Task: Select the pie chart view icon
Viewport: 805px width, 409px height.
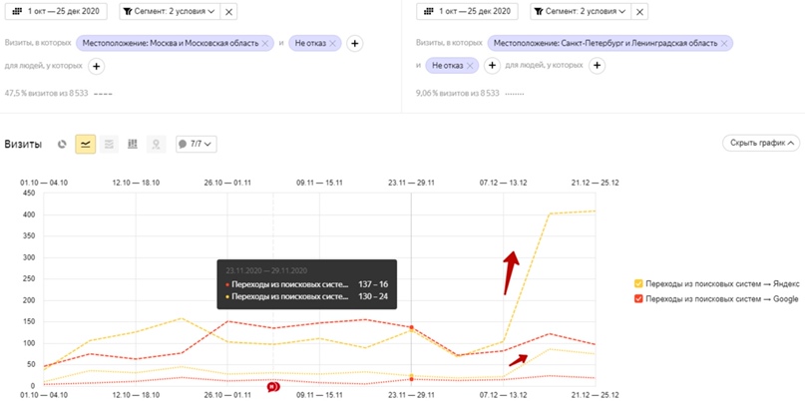Action: pos(62,145)
